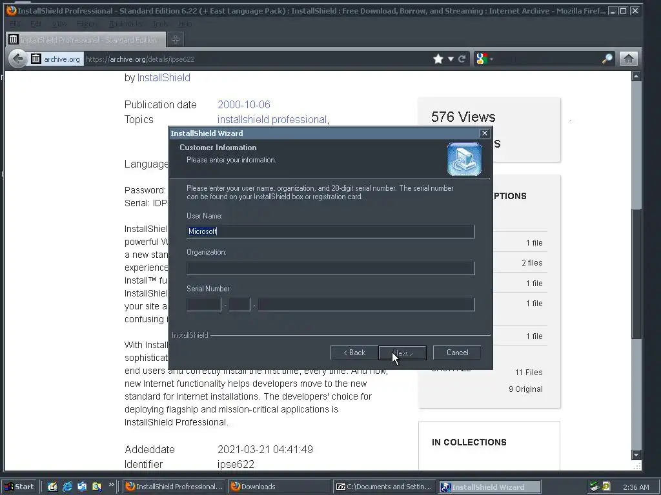Click the Back button in wizard
Image resolution: width=661 pixels, height=495 pixels.
point(354,353)
